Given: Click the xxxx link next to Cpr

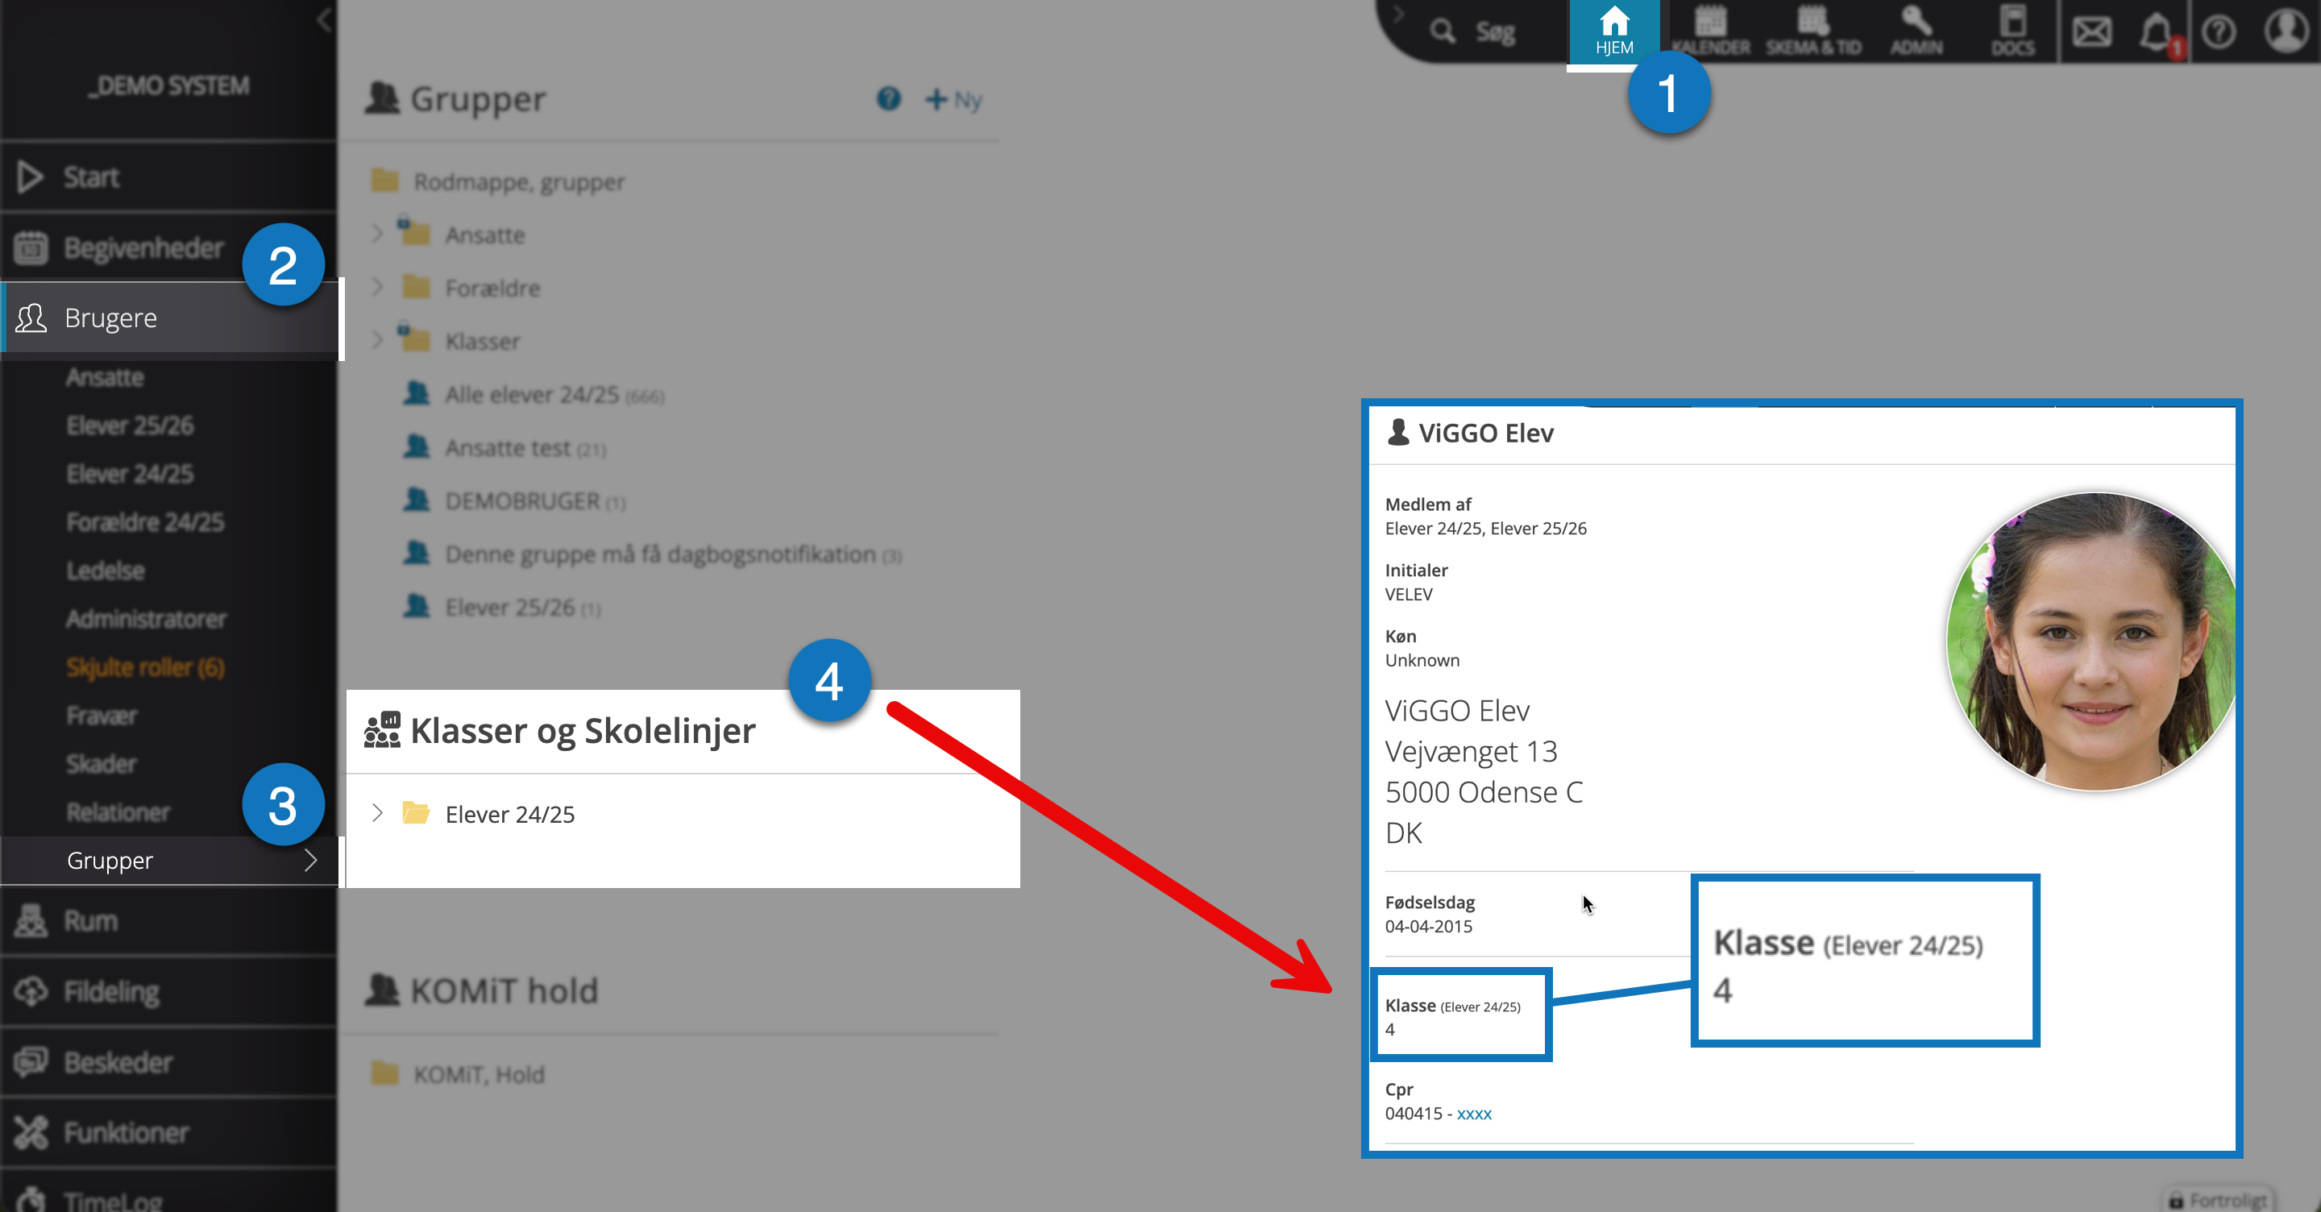Looking at the screenshot, I should point(1474,1114).
